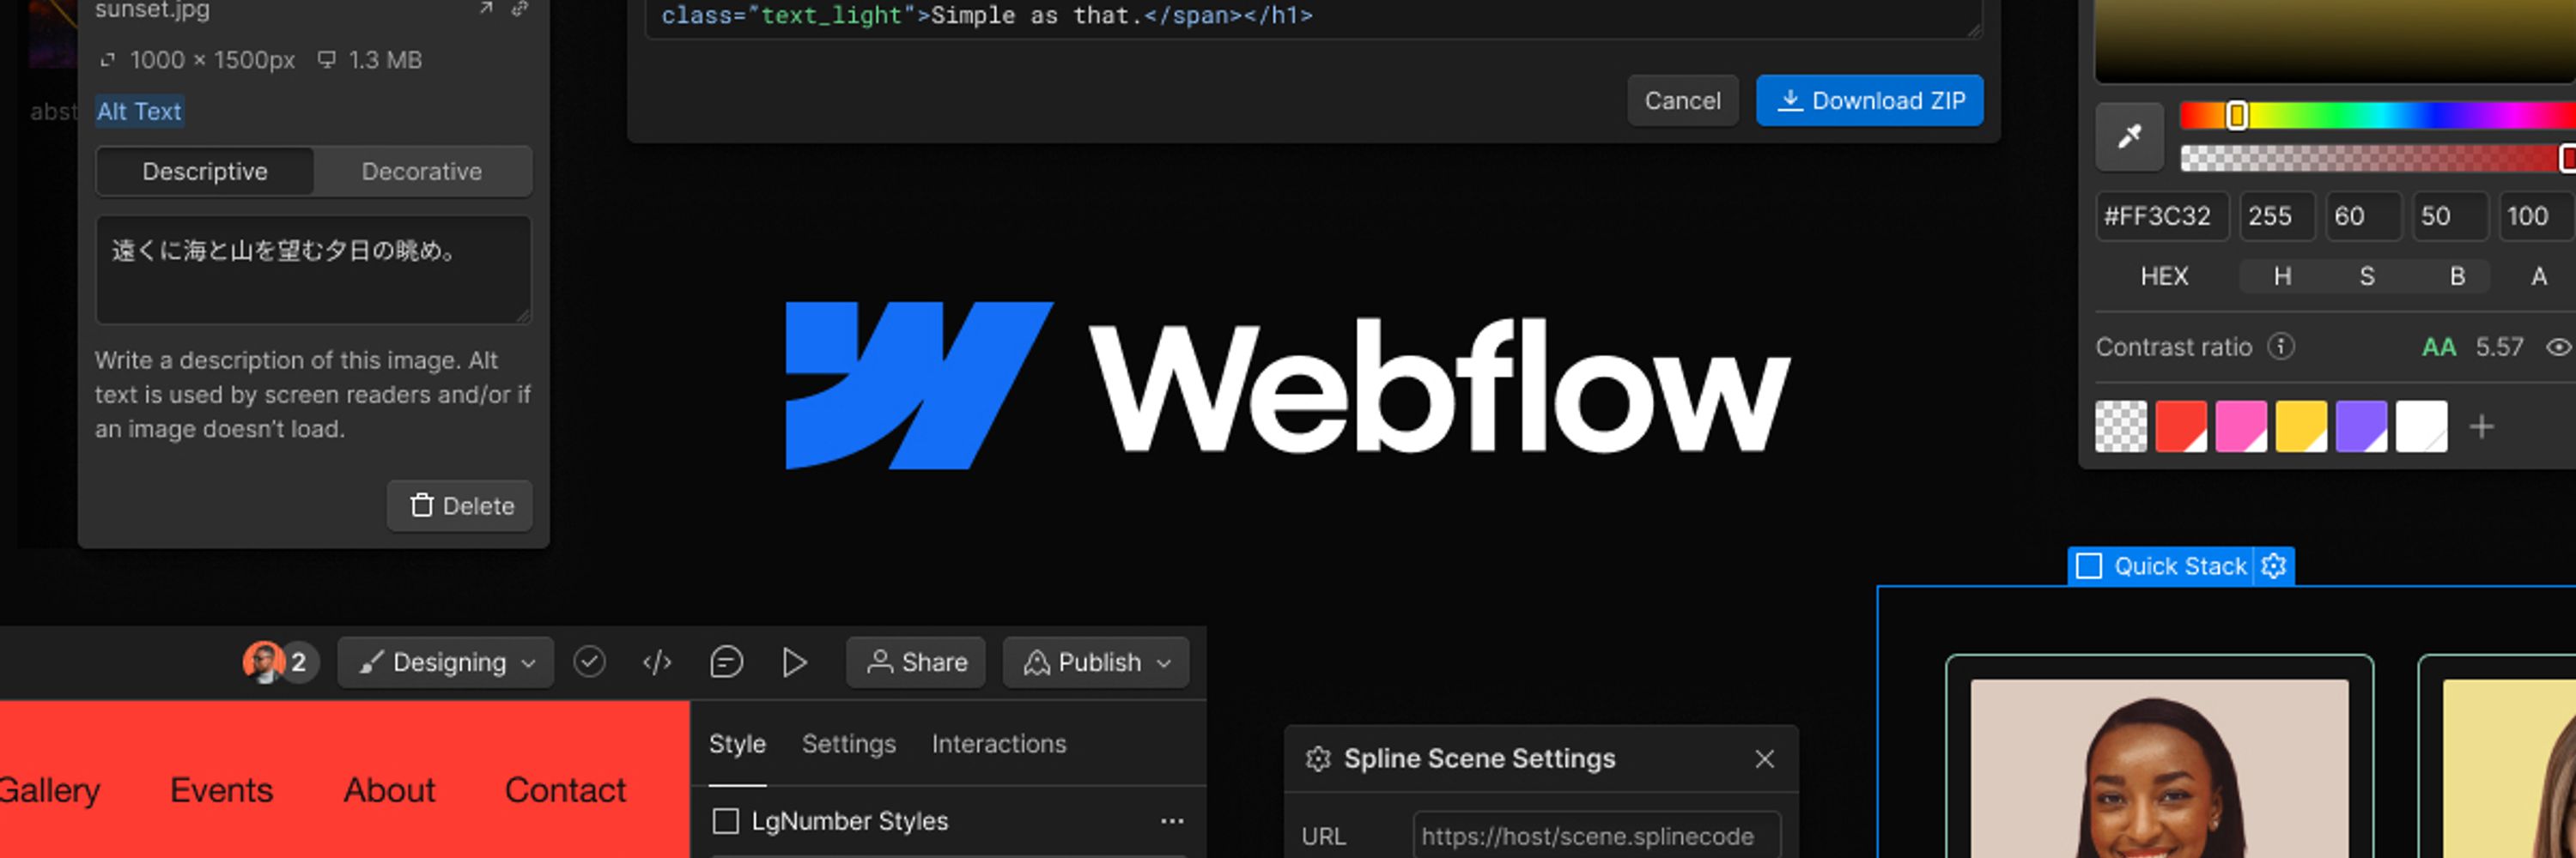Screen dimensions: 2576x858
Task: Click the Spline Scene Settings gear icon
Action: (1318, 759)
